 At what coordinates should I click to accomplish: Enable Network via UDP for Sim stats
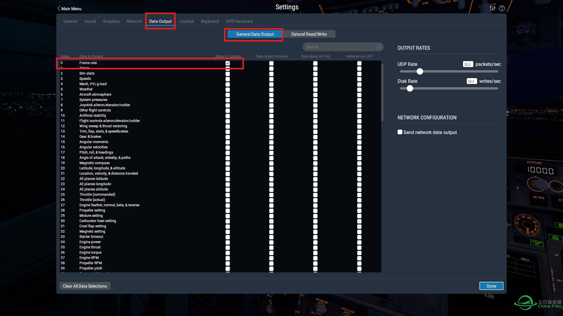[359, 73]
